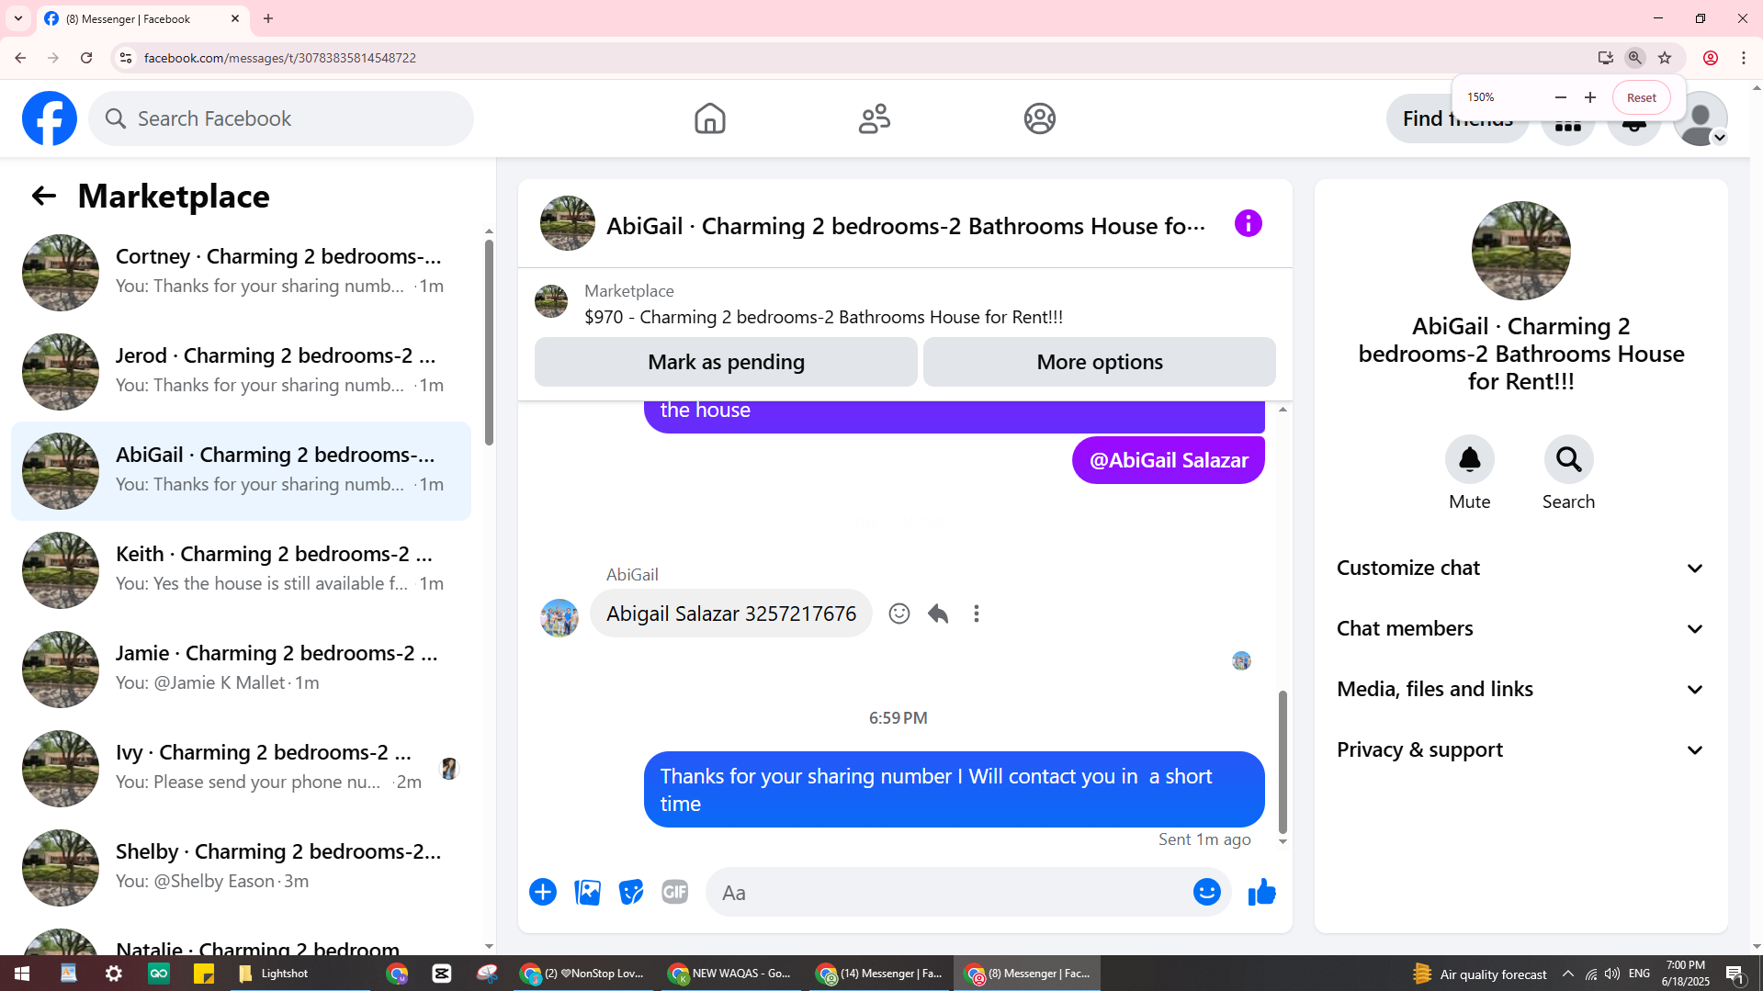Viewport: 1763px width, 991px height.
Task: Open conversation information with purple info icon
Action: pyautogui.click(x=1248, y=223)
